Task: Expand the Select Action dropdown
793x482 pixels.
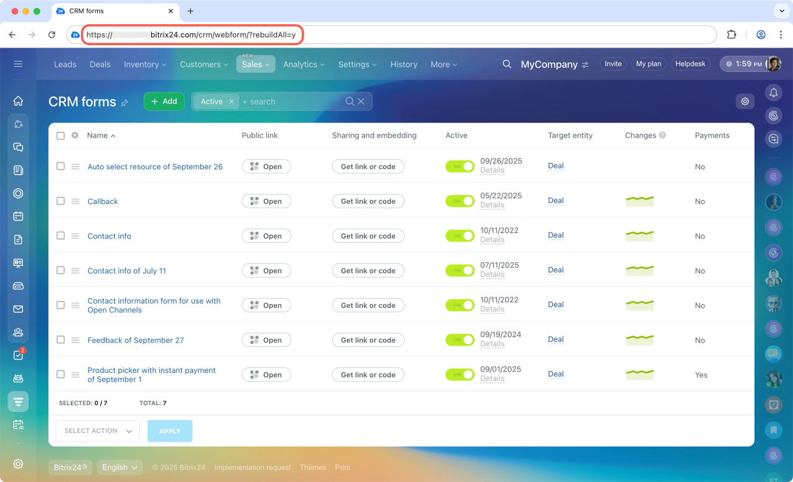Action: click(98, 431)
